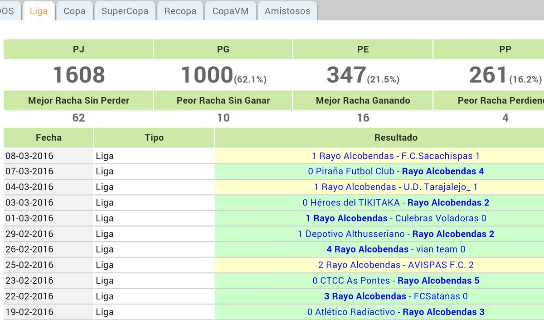This screenshot has width=544, height=320.
Task: Click the PE stats header
Action: (363, 49)
